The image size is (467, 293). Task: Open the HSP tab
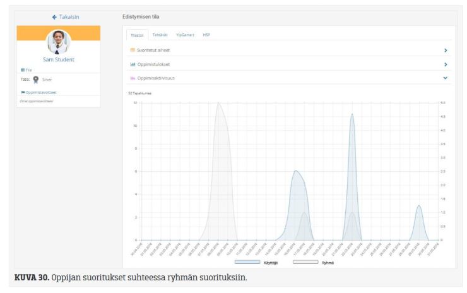point(206,35)
